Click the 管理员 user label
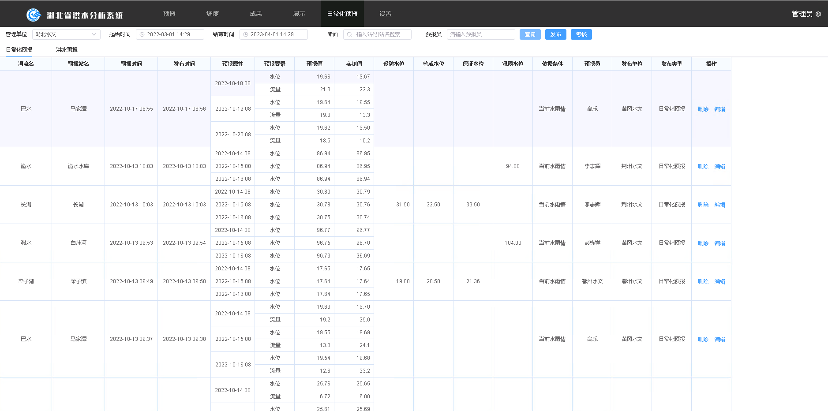Viewport: 828px width, 411px height. pos(802,14)
